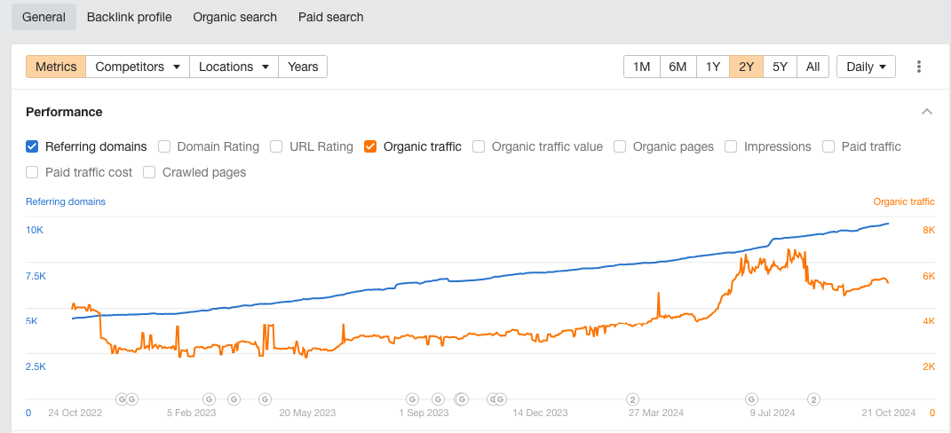Open the three-dot more options menu
Viewport: 951px width, 433px height.
click(x=919, y=67)
